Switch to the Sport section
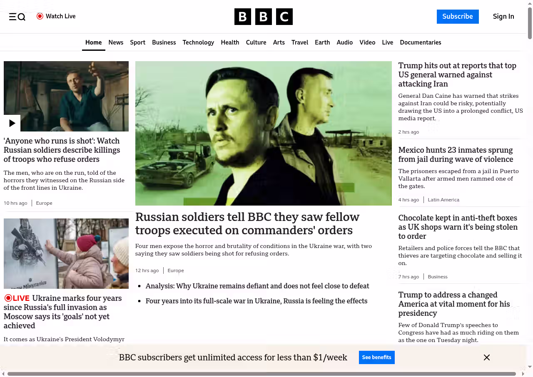 click(137, 42)
